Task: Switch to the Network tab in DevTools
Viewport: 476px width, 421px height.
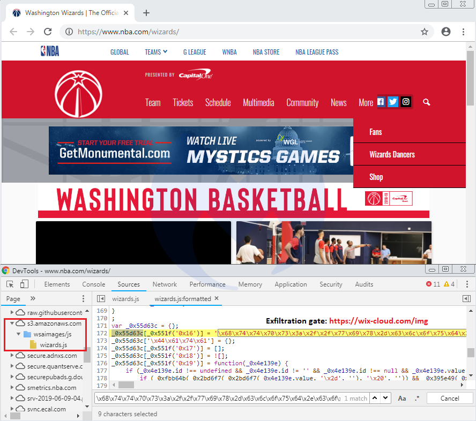Action: (165, 284)
